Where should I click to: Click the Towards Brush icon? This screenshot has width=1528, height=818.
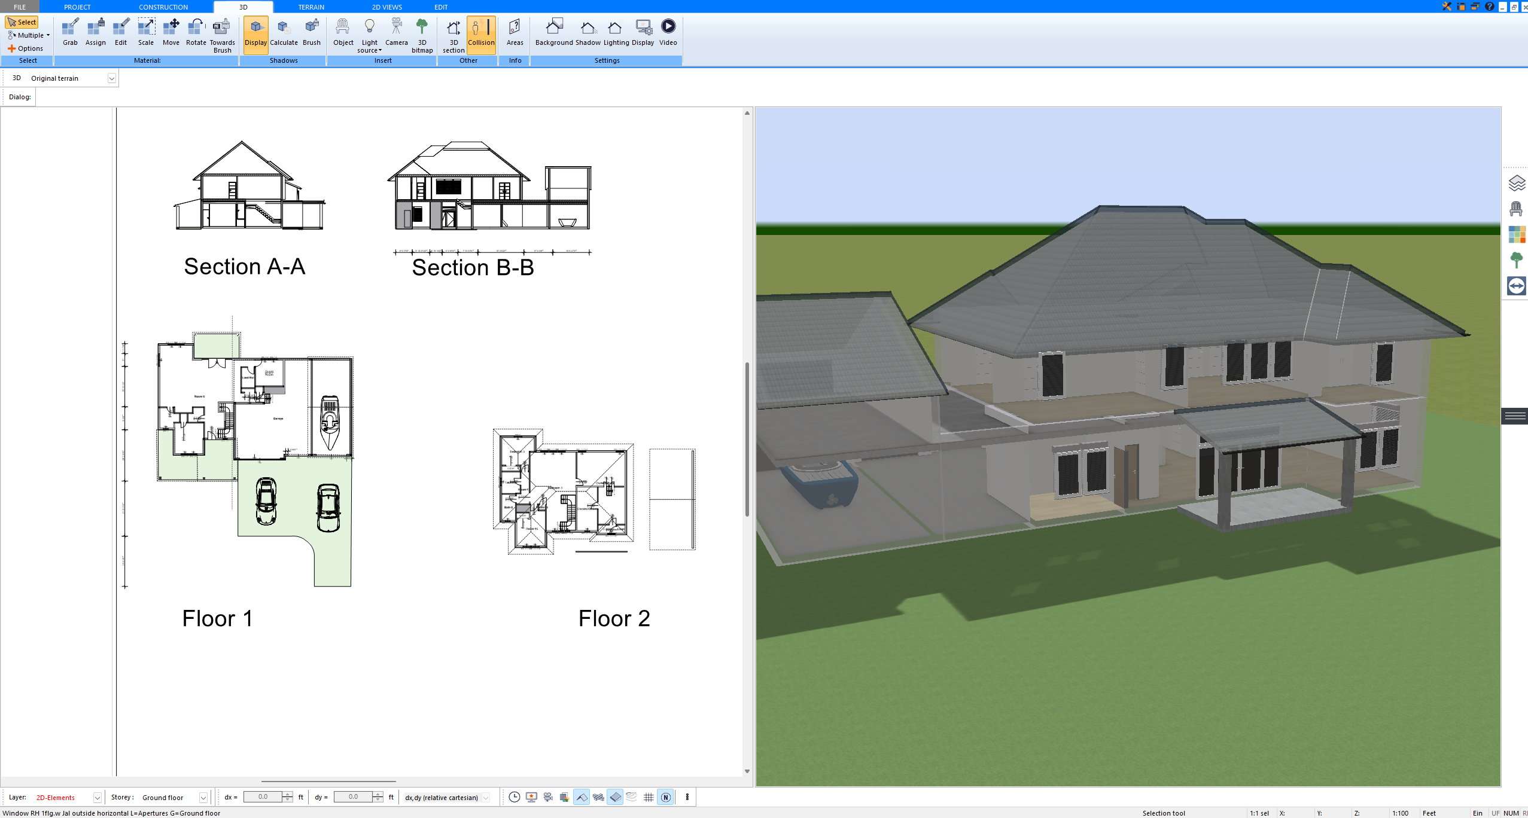[222, 35]
